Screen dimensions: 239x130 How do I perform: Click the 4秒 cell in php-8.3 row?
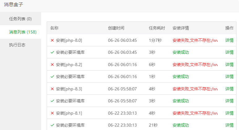pos(152,89)
